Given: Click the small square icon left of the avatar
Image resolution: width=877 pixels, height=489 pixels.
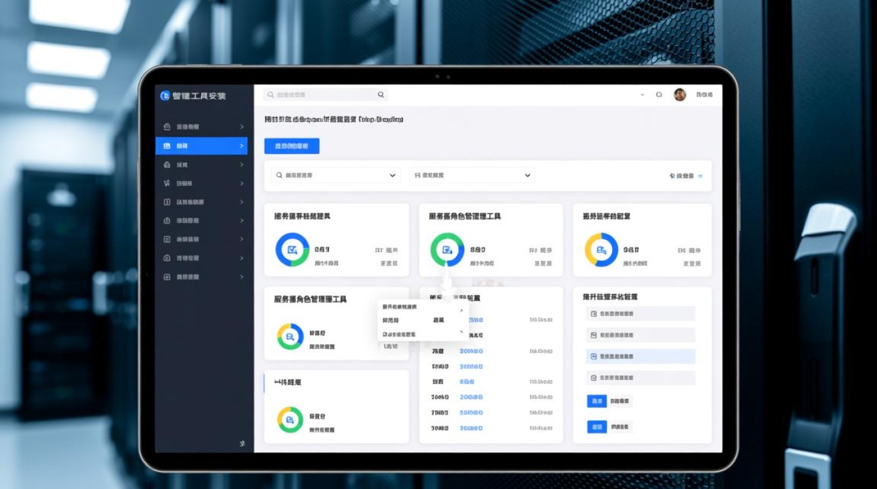Looking at the screenshot, I should (x=659, y=95).
